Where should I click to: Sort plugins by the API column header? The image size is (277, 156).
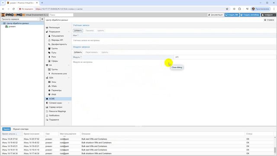pos(225,57)
